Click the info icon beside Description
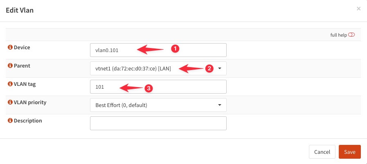The image size is (367, 164). [x=10, y=121]
